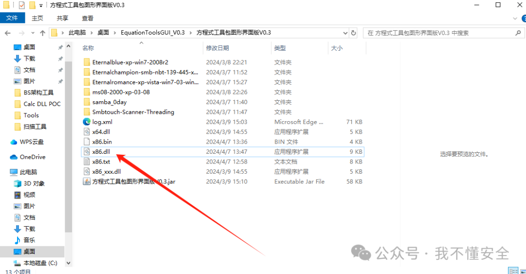
Task: Select the x64.dll file name
Action: coord(101,132)
